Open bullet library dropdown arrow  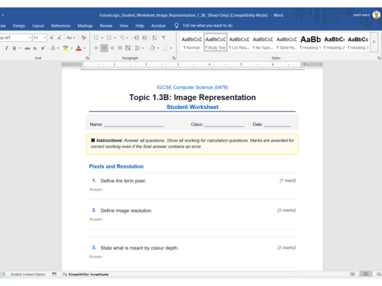coord(102,38)
